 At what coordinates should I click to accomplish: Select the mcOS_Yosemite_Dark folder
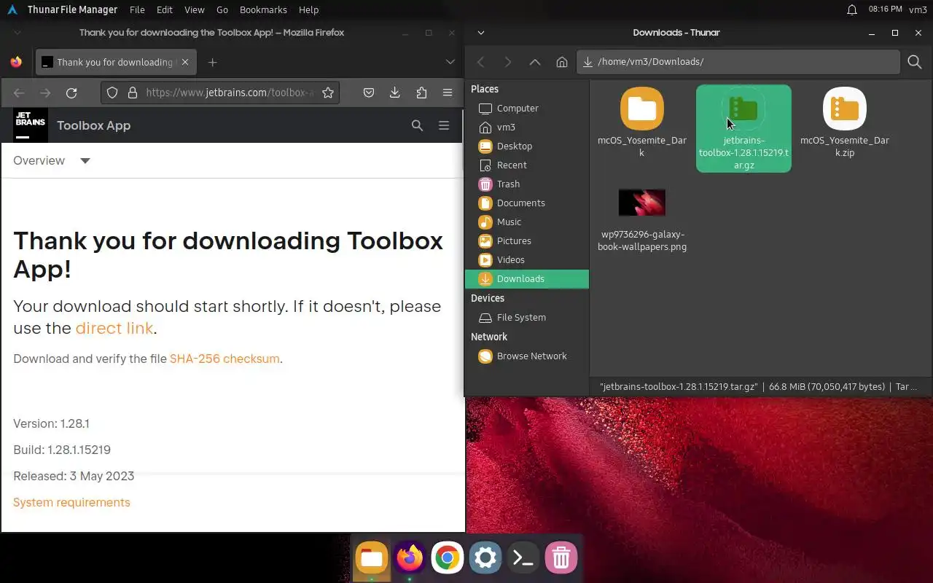642,122
